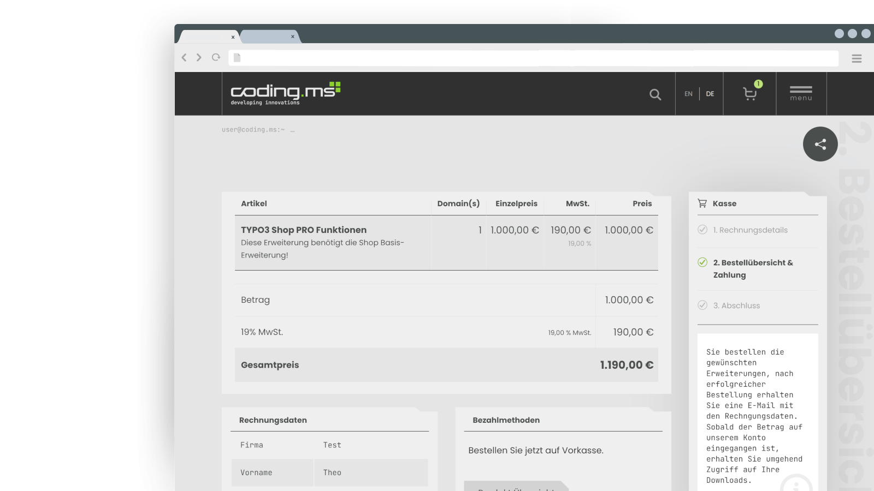
Task: Click the 19% MwSt. row label
Action: click(x=262, y=332)
